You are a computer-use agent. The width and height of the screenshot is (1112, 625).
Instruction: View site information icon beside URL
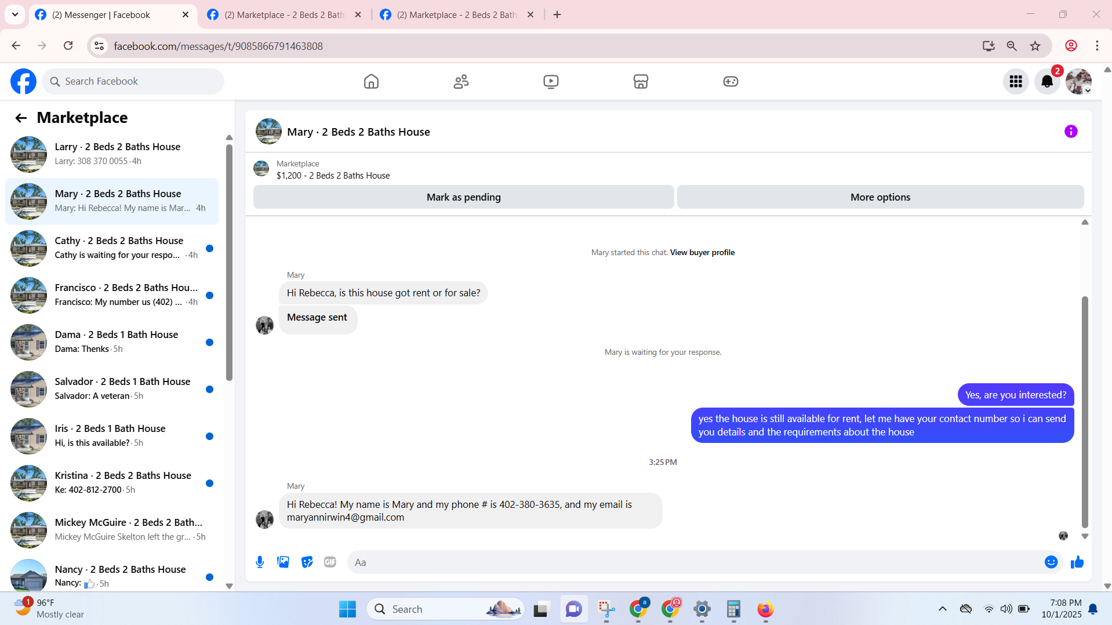coord(99,46)
